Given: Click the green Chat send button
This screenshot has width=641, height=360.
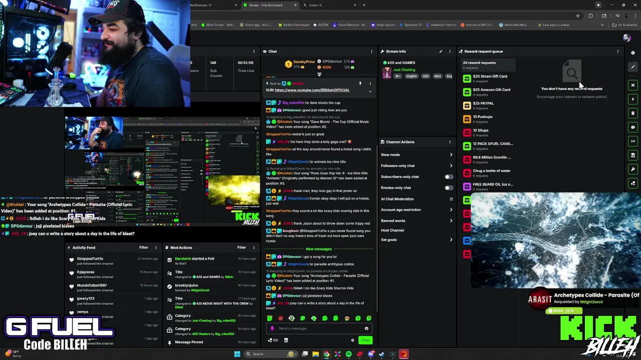Looking at the screenshot, I should tap(366, 340).
